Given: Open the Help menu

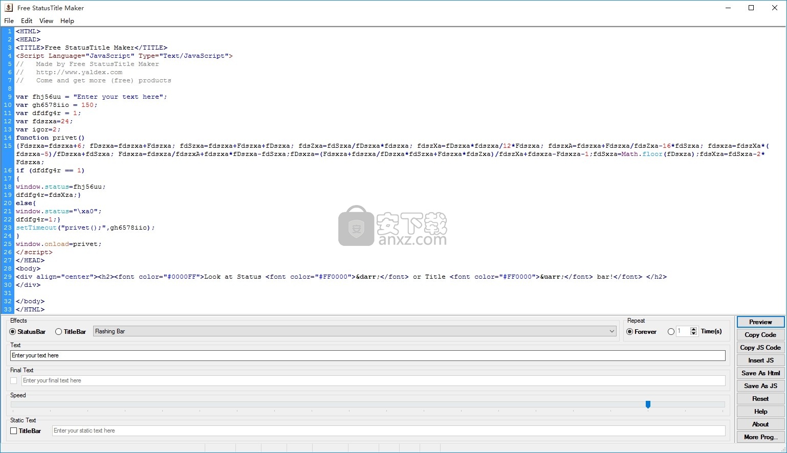Looking at the screenshot, I should click(67, 21).
